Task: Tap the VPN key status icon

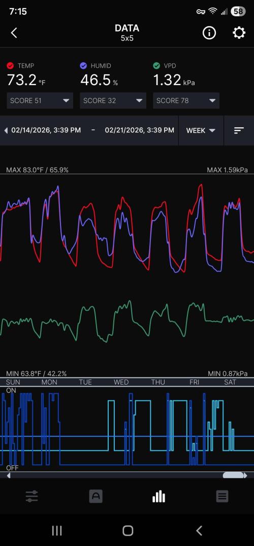Action: [201, 12]
